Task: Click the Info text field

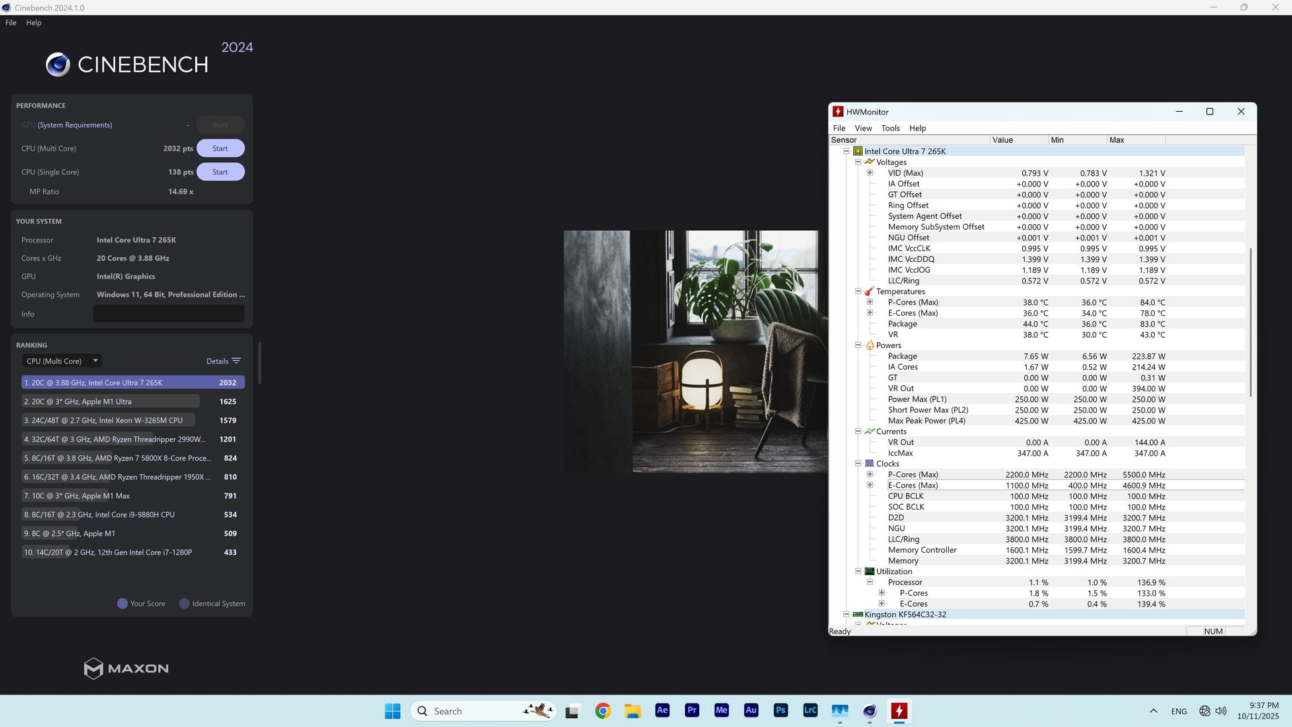Action: coord(169,314)
